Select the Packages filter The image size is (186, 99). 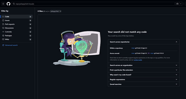point(17,35)
